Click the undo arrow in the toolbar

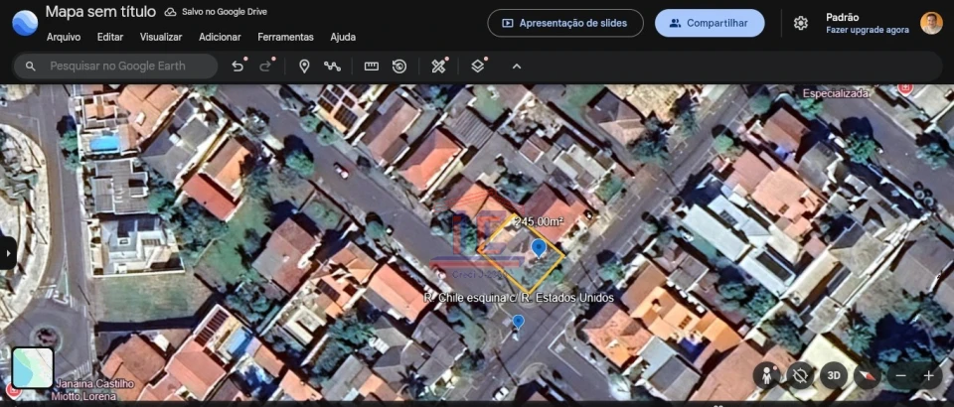click(238, 67)
